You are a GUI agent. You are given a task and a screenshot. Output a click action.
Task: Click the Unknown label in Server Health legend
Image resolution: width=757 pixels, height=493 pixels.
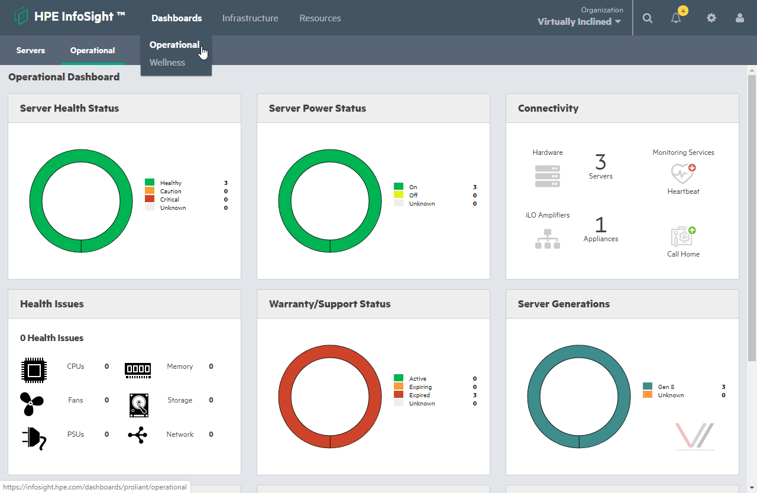173,208
